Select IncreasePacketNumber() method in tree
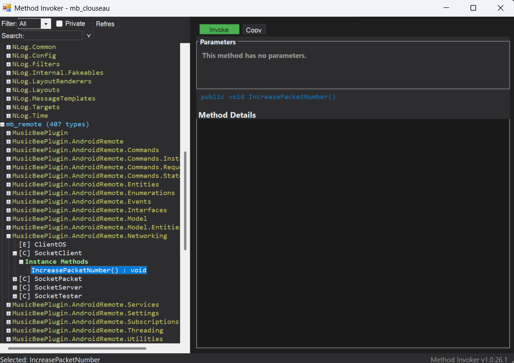The width and height of the screenshot is (514, 363). tap(88, 271)
